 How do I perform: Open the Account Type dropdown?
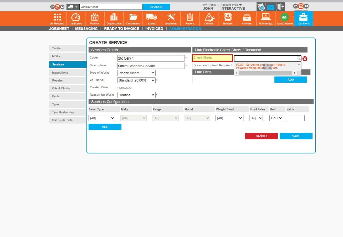[x=231, y=5]
